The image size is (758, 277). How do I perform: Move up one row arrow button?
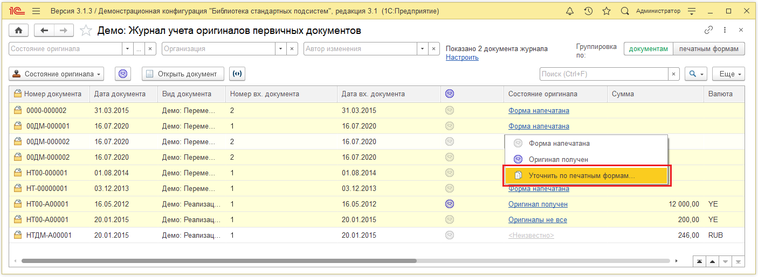tap(712, 261)
